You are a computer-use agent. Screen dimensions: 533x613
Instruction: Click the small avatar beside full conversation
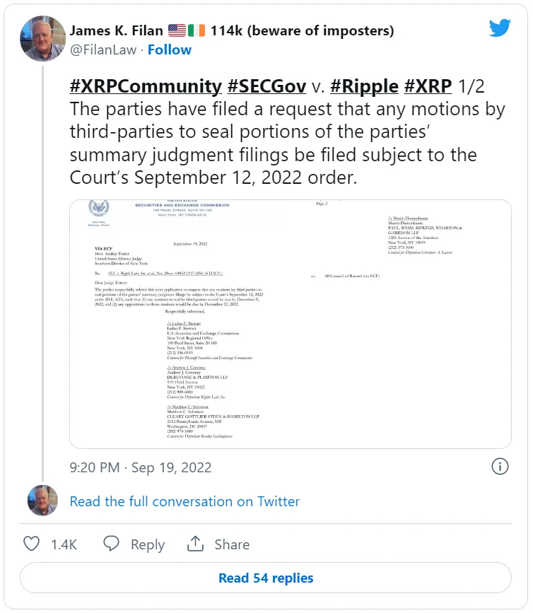[x=42, y=501]
